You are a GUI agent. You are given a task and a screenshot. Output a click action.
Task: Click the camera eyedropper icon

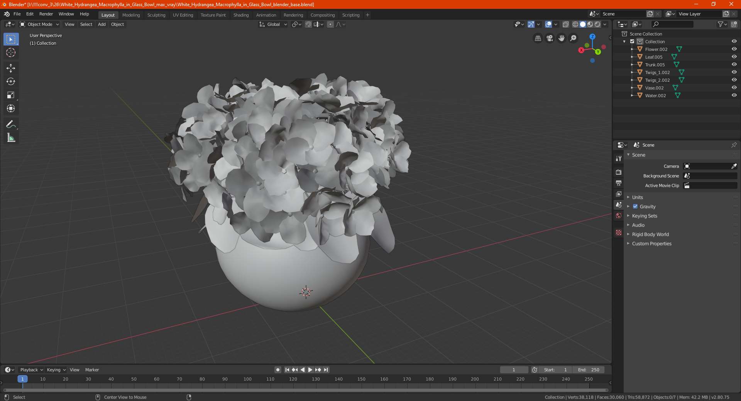tap(734, 166)
